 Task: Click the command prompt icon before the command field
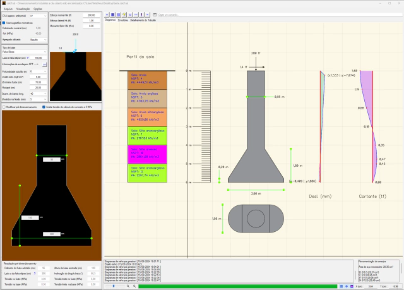pos(155,14)
